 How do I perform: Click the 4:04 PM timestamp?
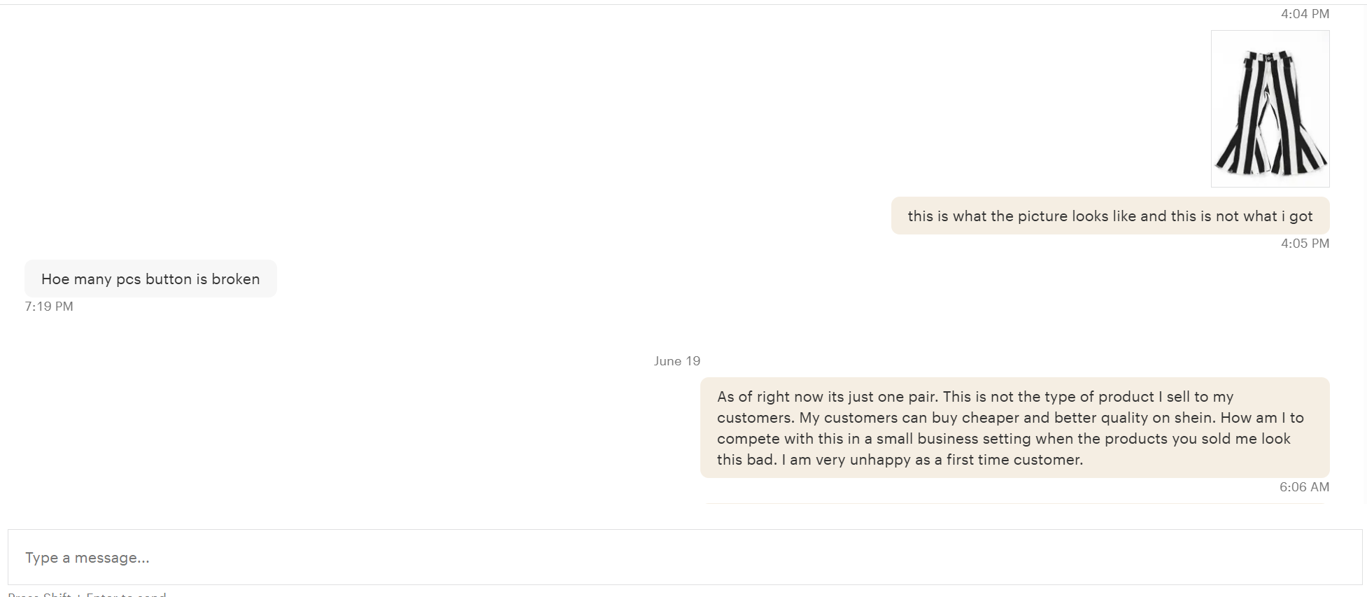(1305, 14)
